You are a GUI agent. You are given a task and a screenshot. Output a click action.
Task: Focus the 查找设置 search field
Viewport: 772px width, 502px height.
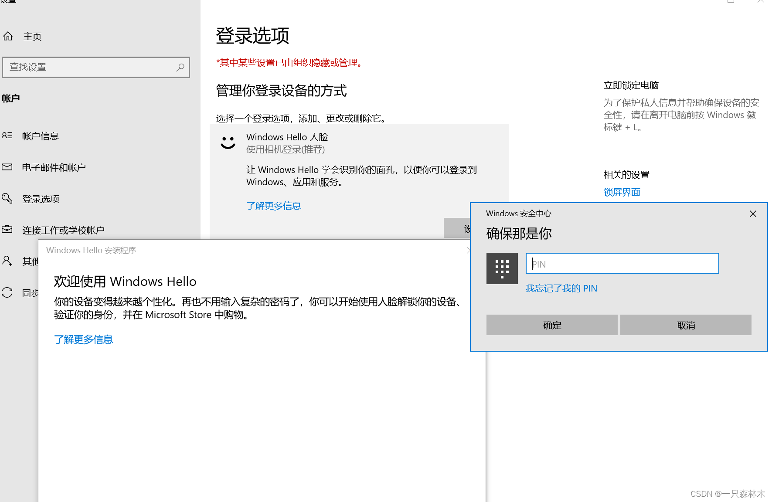tap(96, 67)
